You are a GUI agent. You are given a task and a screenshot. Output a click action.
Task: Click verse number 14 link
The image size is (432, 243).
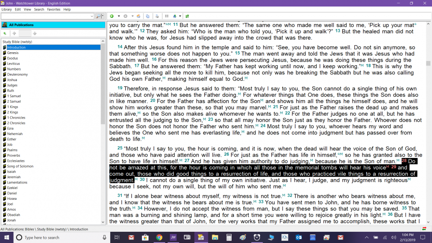coord(120,47)
